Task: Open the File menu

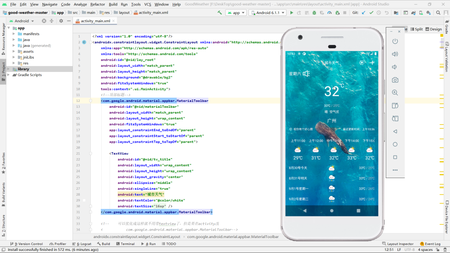Action: 13,4
